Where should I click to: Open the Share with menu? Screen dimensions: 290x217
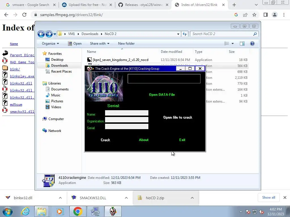pos(99,44)
